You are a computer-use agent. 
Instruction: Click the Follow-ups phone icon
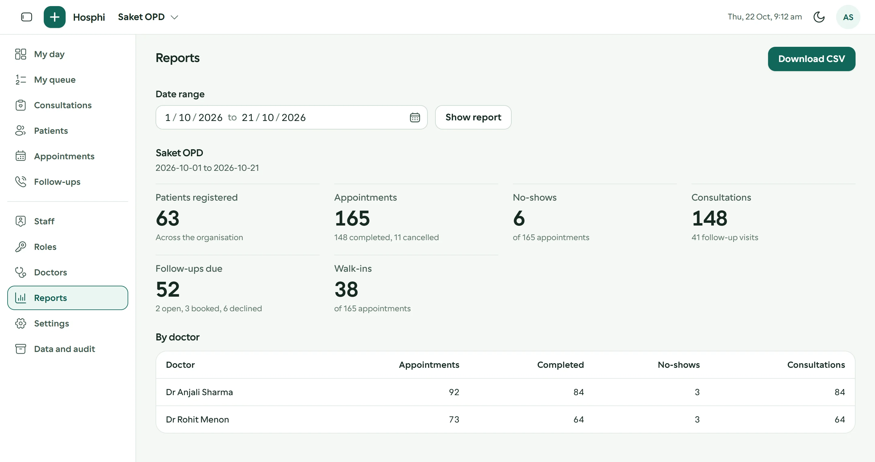point(20,182)
